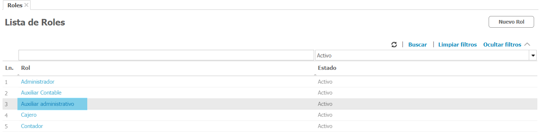The width and height of the screenshot is (541, 136).
Task: Click the Buscar link
Action: click(x=417, y=44)
